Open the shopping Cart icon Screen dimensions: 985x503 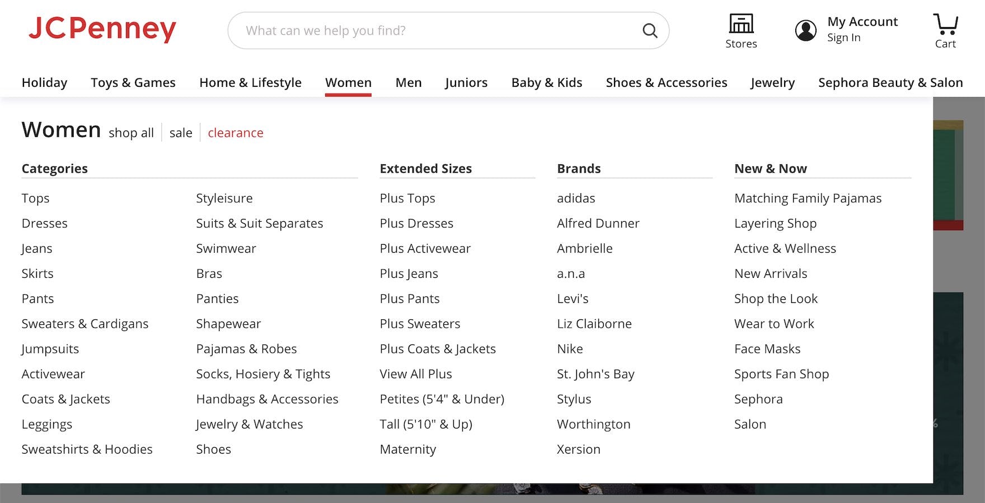tap(945, 25)
